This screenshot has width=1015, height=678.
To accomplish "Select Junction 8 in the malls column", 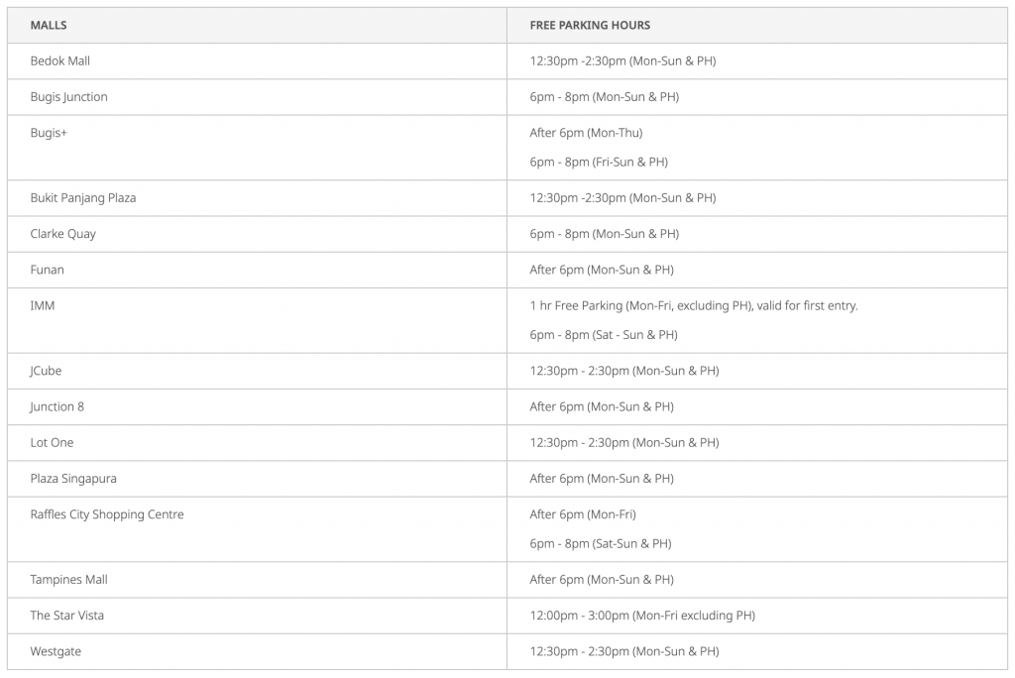I will click(x=56, y=406).
